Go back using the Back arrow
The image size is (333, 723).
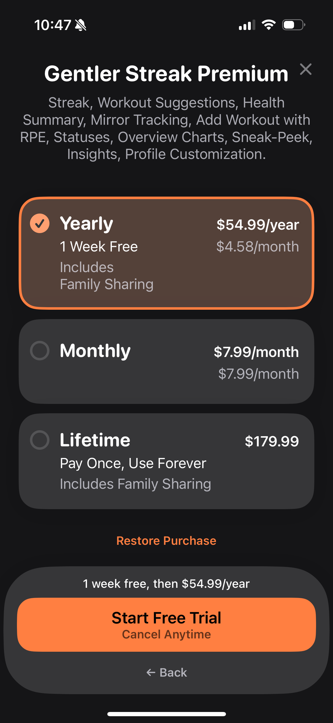click(151, 672)
